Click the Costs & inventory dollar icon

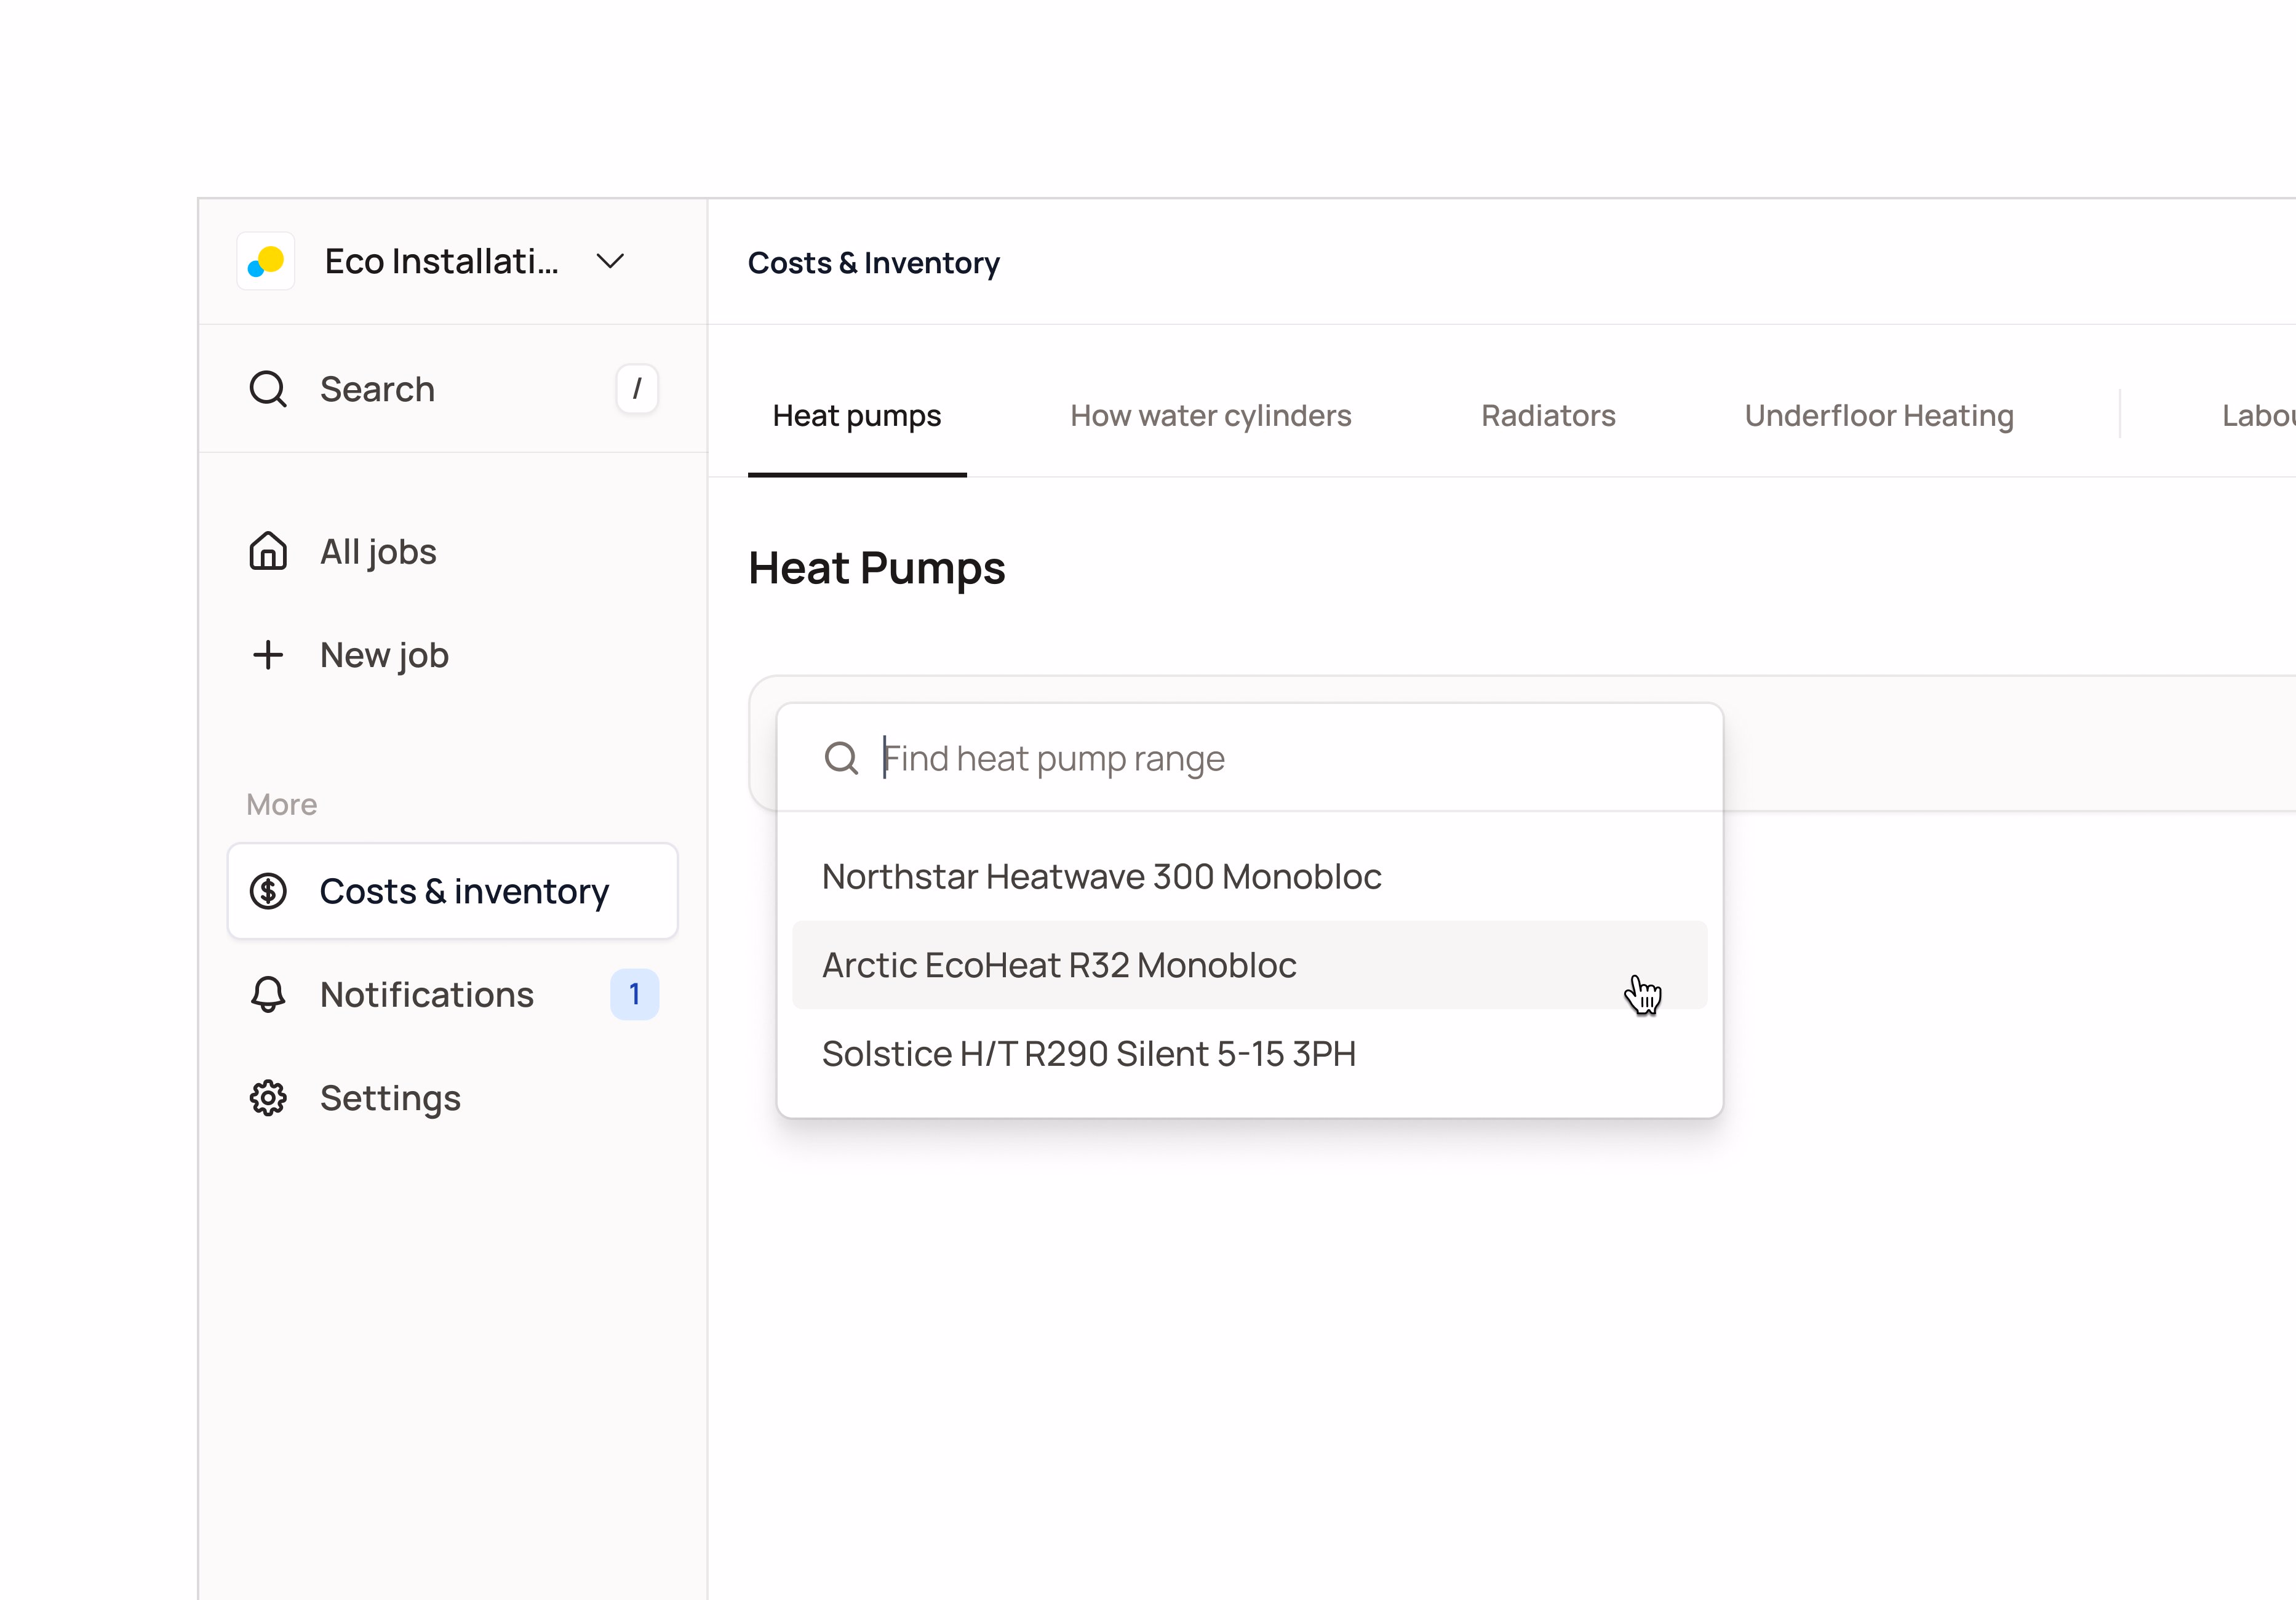(x=268, y=891)
